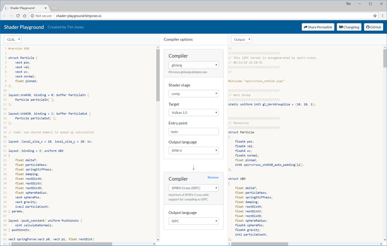Open the Chrome three-dot menu

(382, 16)
